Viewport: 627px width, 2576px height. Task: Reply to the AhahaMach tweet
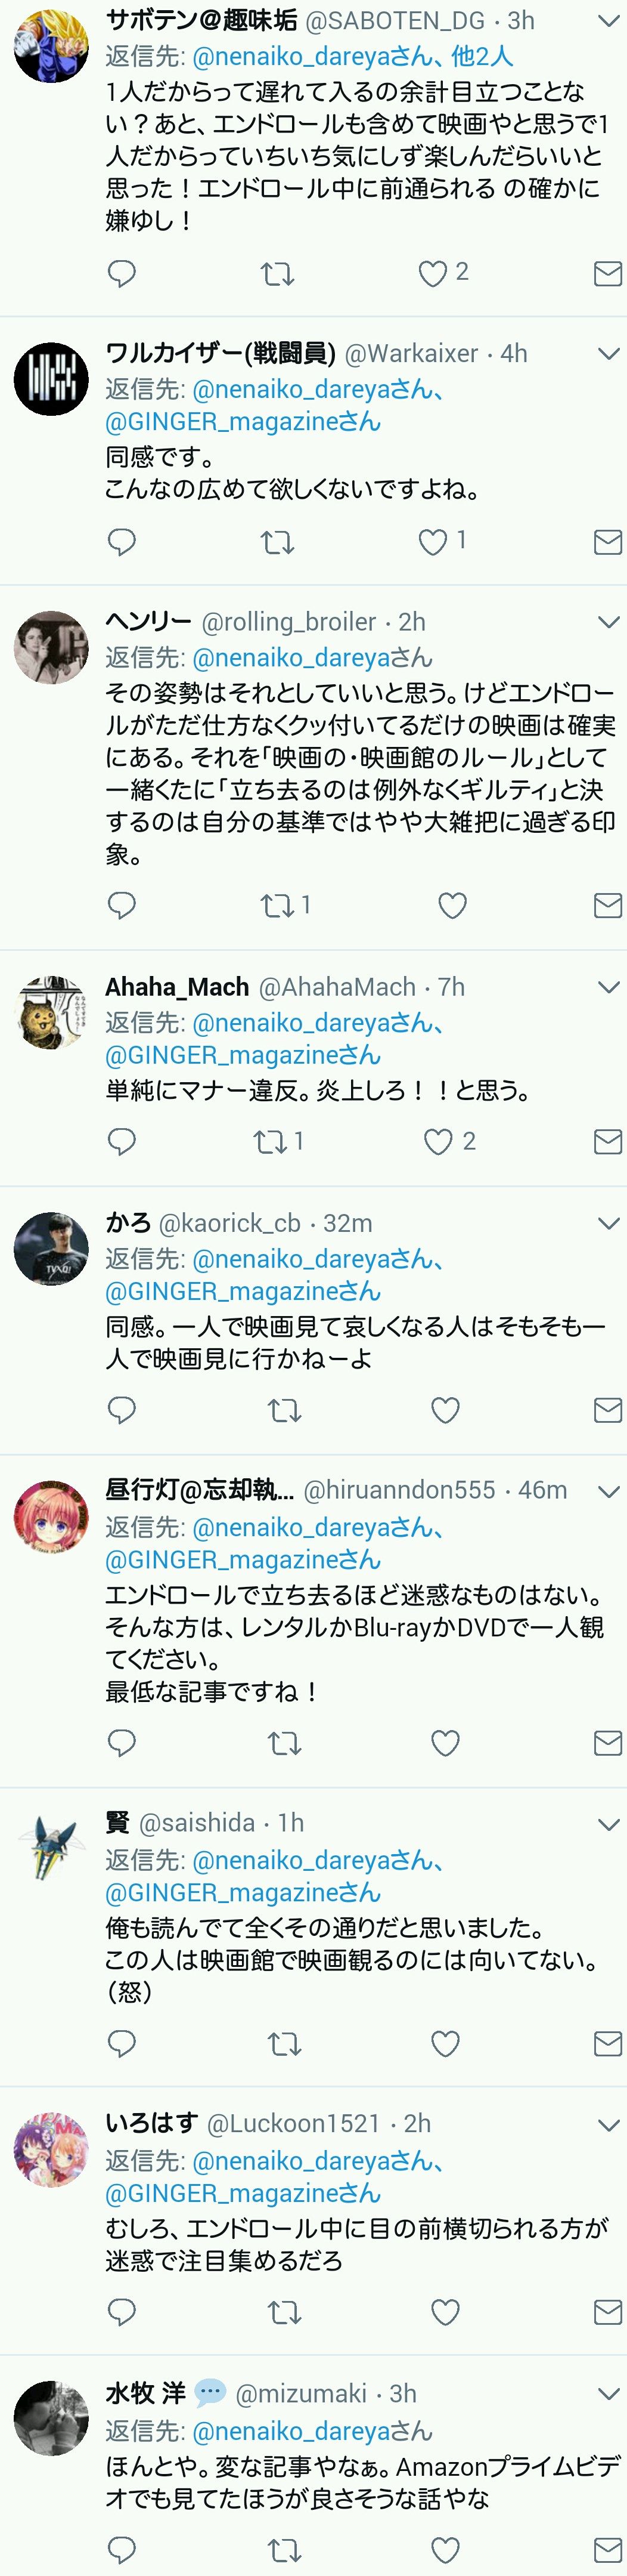click(x=122, y=1141)
